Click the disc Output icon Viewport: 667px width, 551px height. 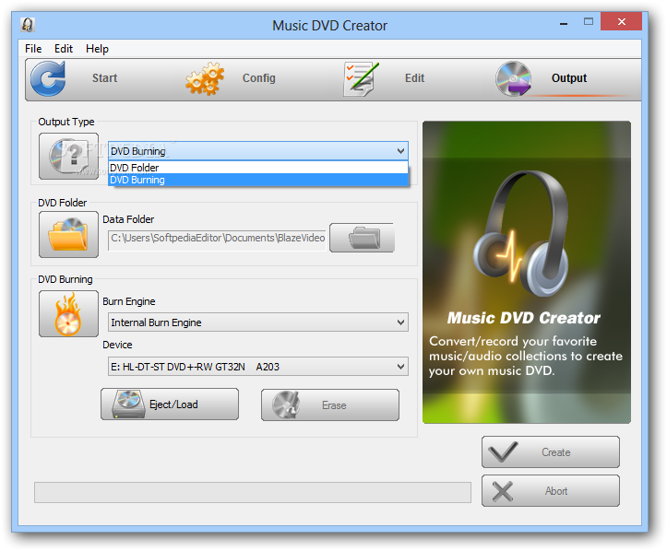(514, 78)
